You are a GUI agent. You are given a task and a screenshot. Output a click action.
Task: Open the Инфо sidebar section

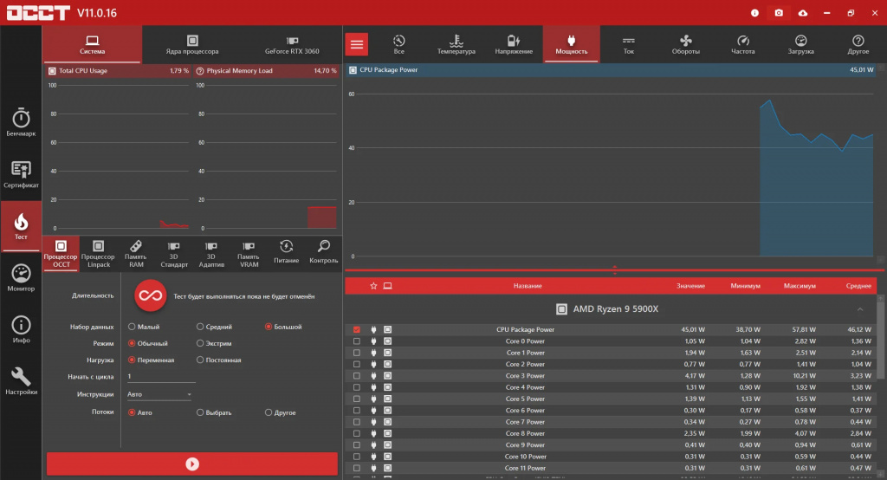(21, 329)
